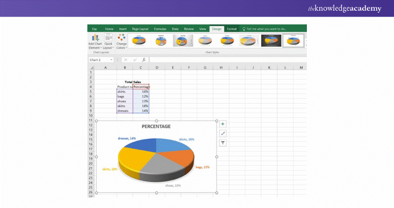Click the Insert Function fx icon
Viewport: 394px width, 208px height.
(144, 60)
